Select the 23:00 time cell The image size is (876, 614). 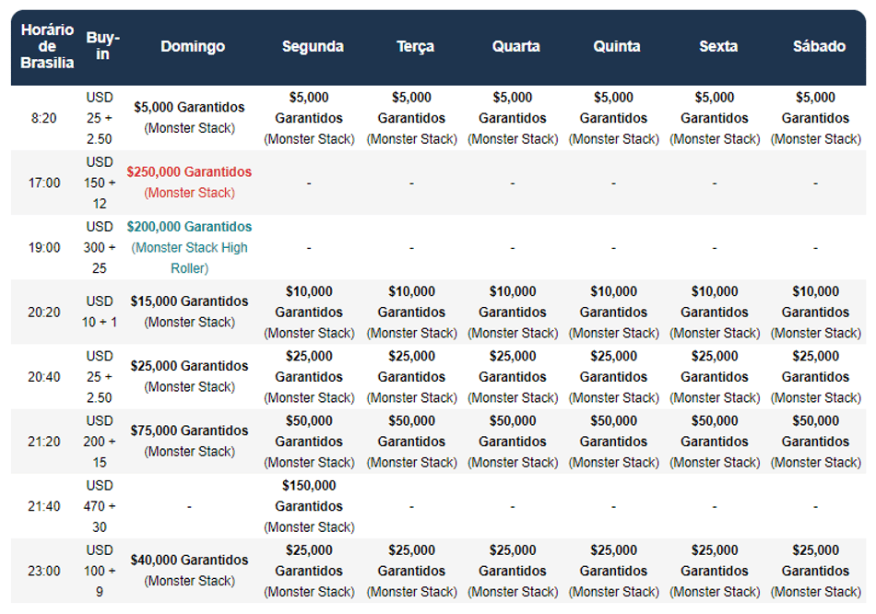pyautogui.click(x=44, y=571)
